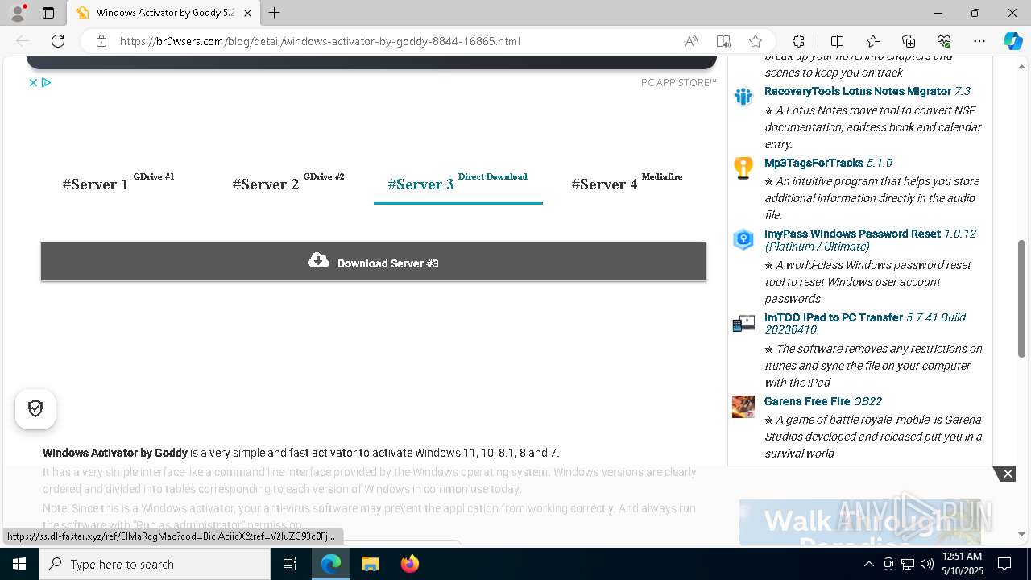Click the PC APP STORE ad label
Image resolution: width=1031 pixels, height=580 pixels.
679,82
